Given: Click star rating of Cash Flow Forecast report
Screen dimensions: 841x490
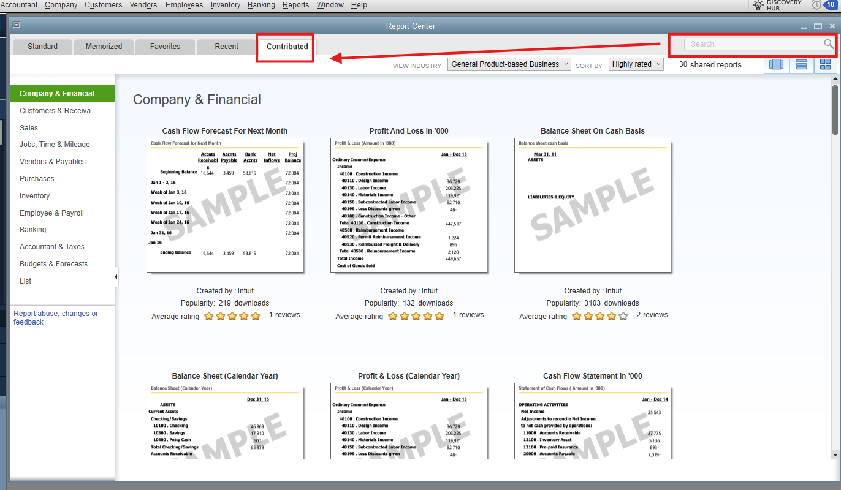Looking at the screenshot, I should [x=232, y=316].
